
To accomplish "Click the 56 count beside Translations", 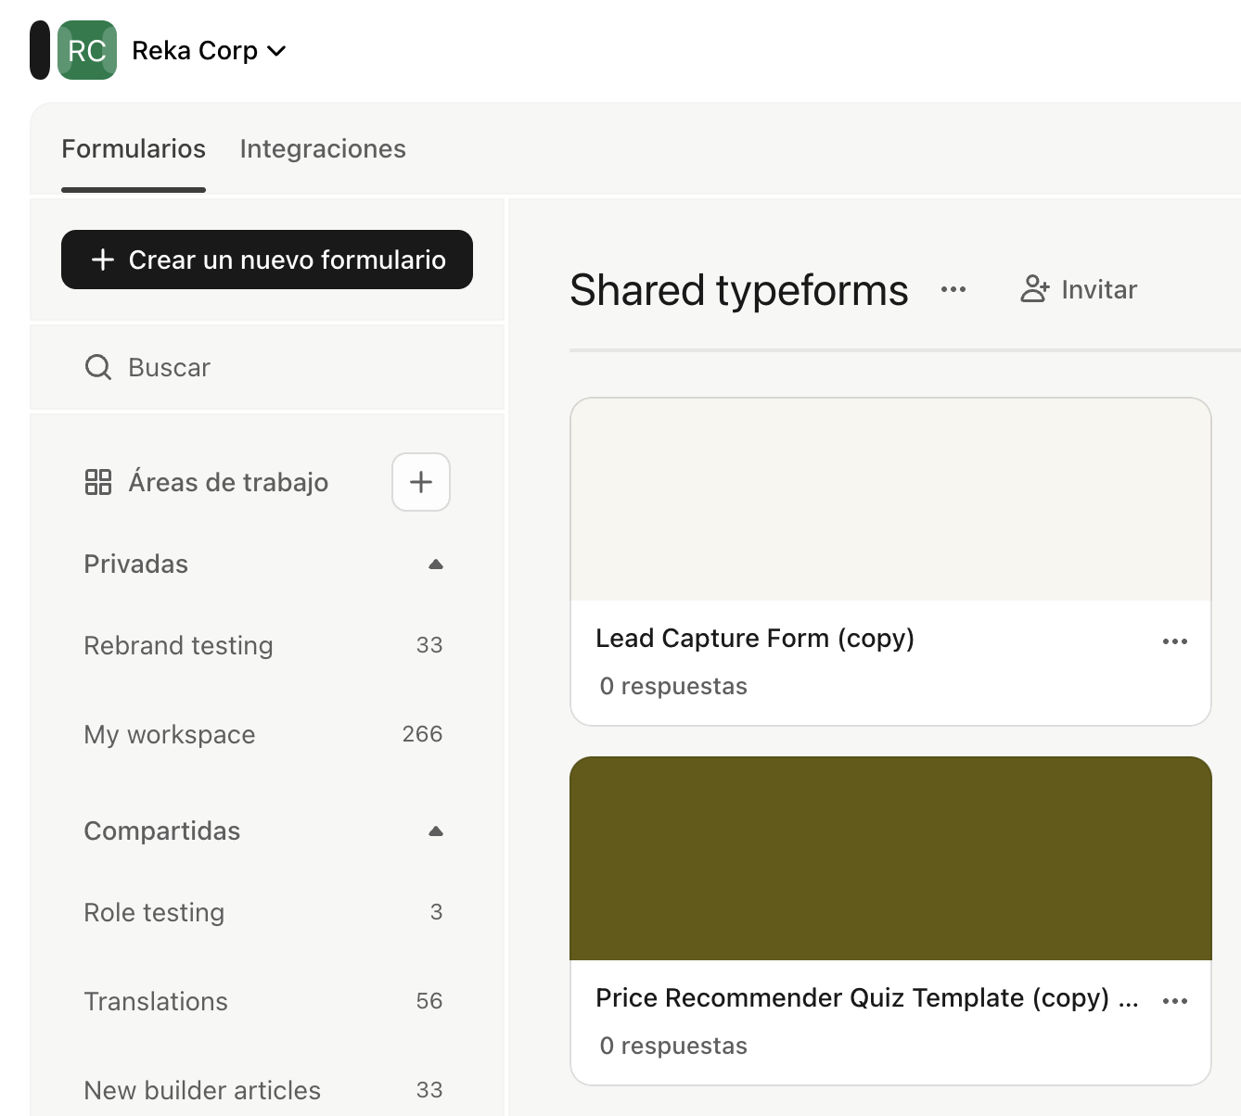I will point(429,1001).
